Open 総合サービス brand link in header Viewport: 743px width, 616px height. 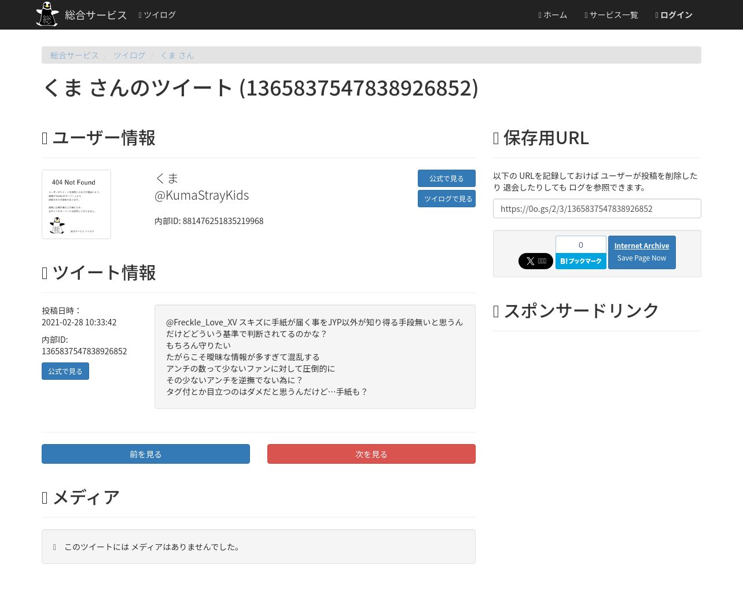(95, 15)
